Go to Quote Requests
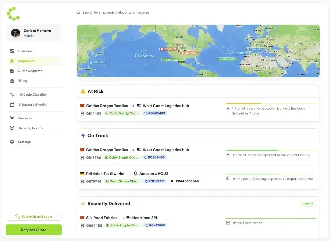Screen dimensions: 331x241 [34, 71]
